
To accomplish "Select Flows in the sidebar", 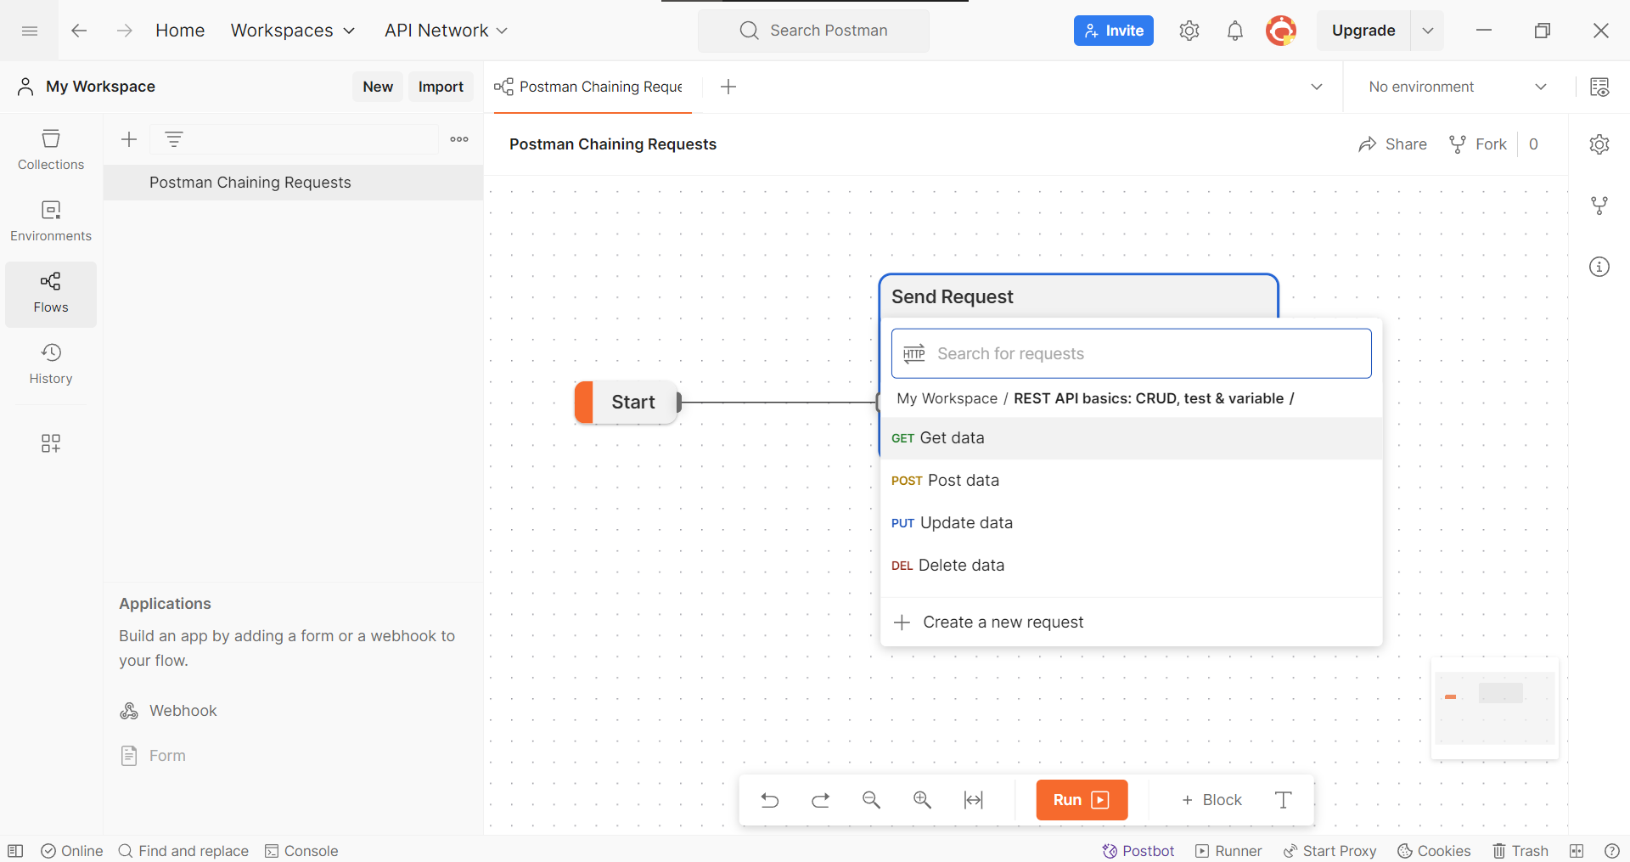I will tap(51, 293).
